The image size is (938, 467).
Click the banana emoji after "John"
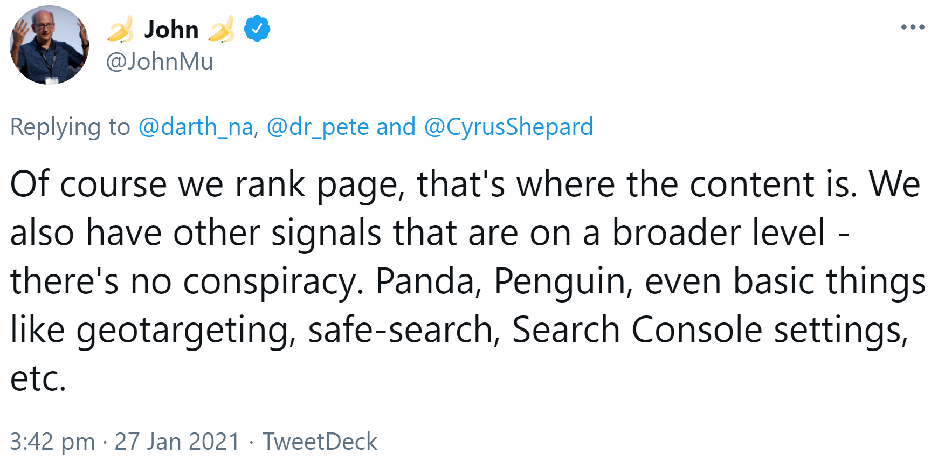tap(221, 29)
